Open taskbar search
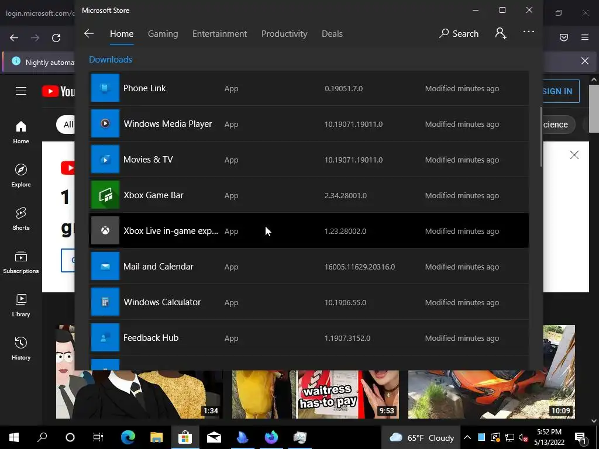The height and width of the screenshot is (449, 599). click(x=42, y=437)
